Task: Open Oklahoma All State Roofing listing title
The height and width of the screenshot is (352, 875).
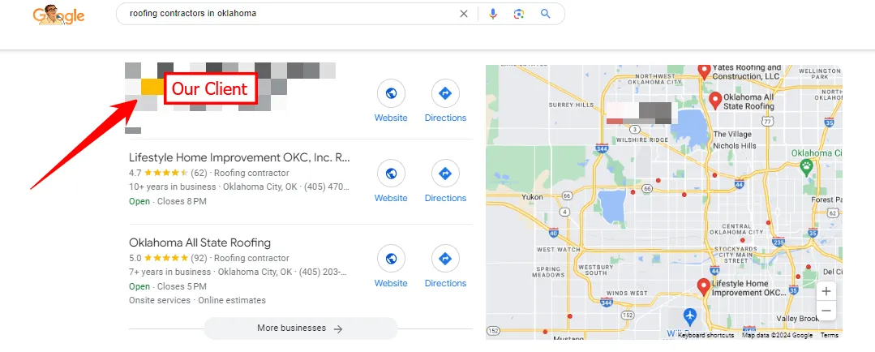Action: [199, 243]
